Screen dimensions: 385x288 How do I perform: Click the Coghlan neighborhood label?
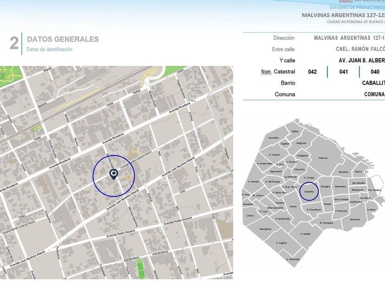pyautogui.click(x=285, y=144)
